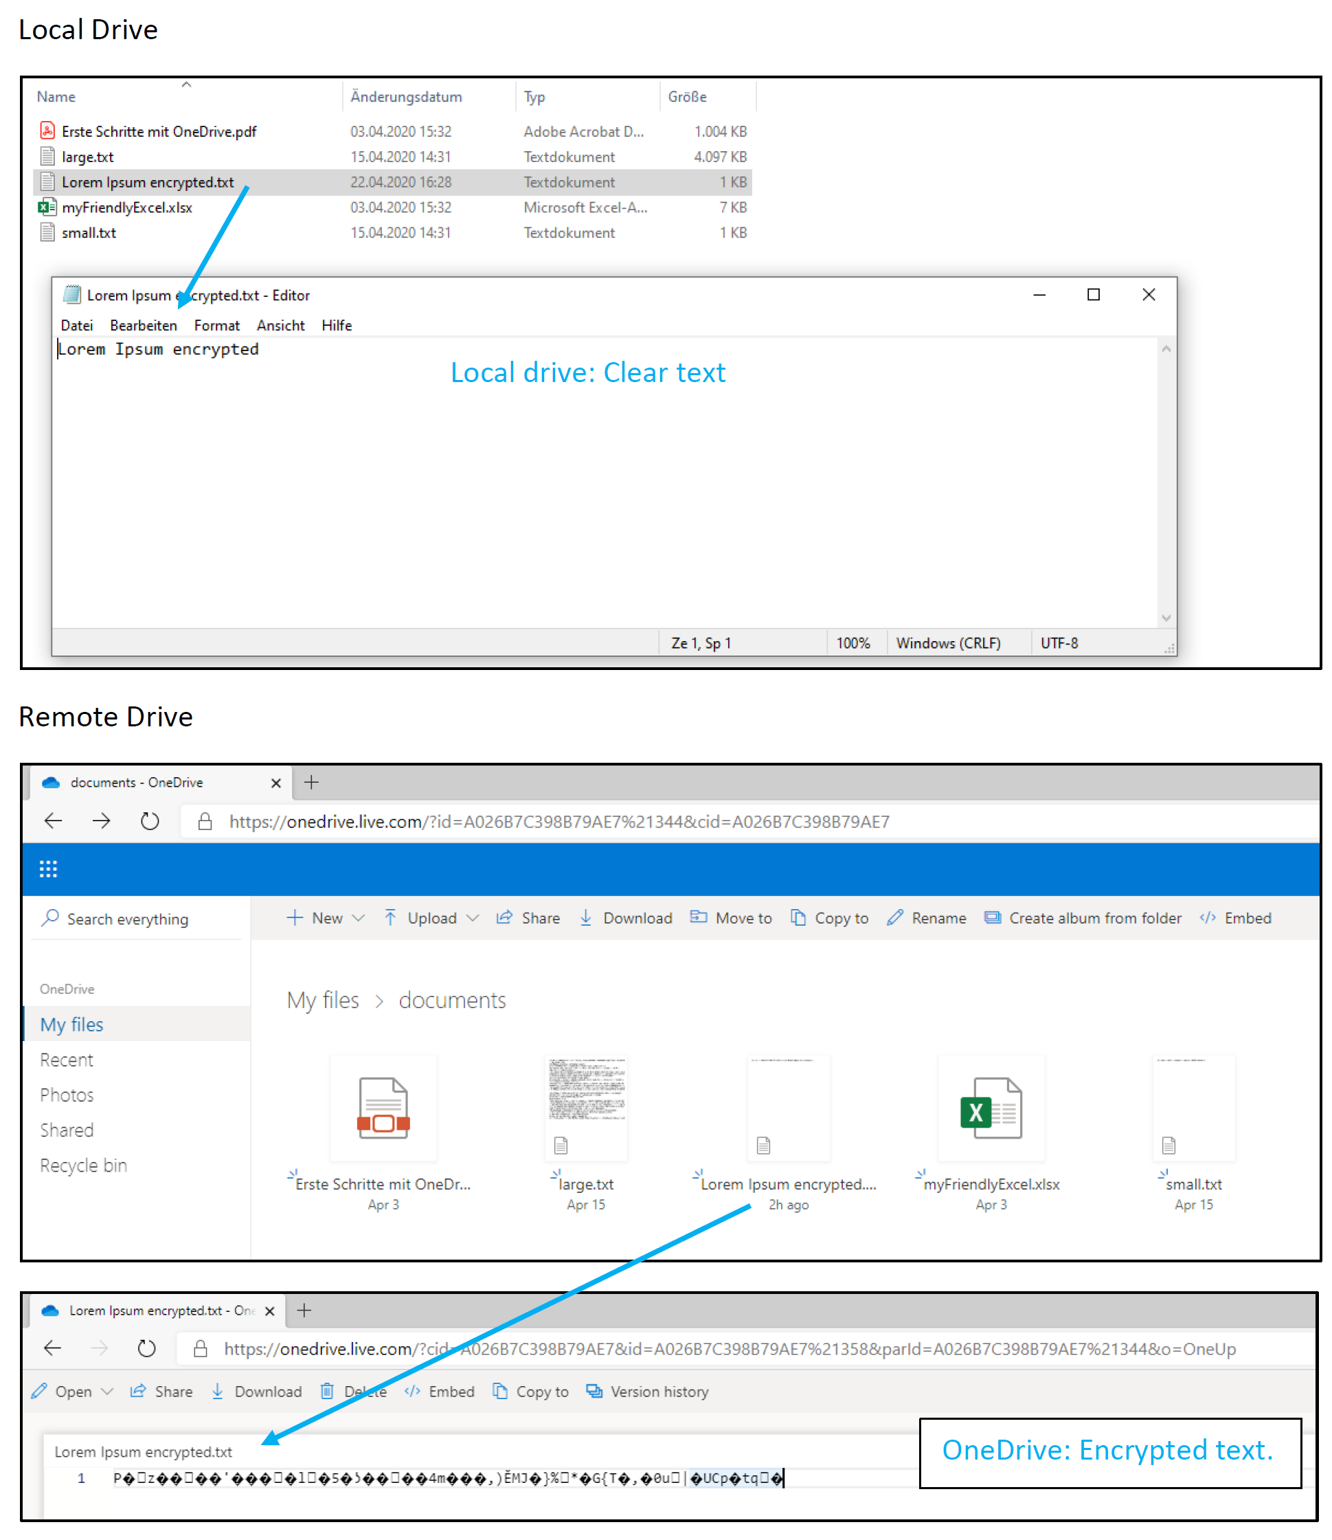Open small.txt thumbnail in OneDrive

click(x=1194, y=1106)
